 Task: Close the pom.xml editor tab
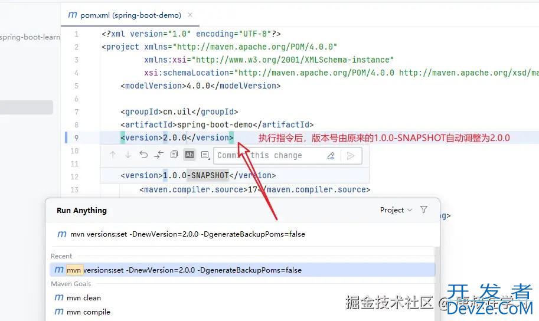190,15
